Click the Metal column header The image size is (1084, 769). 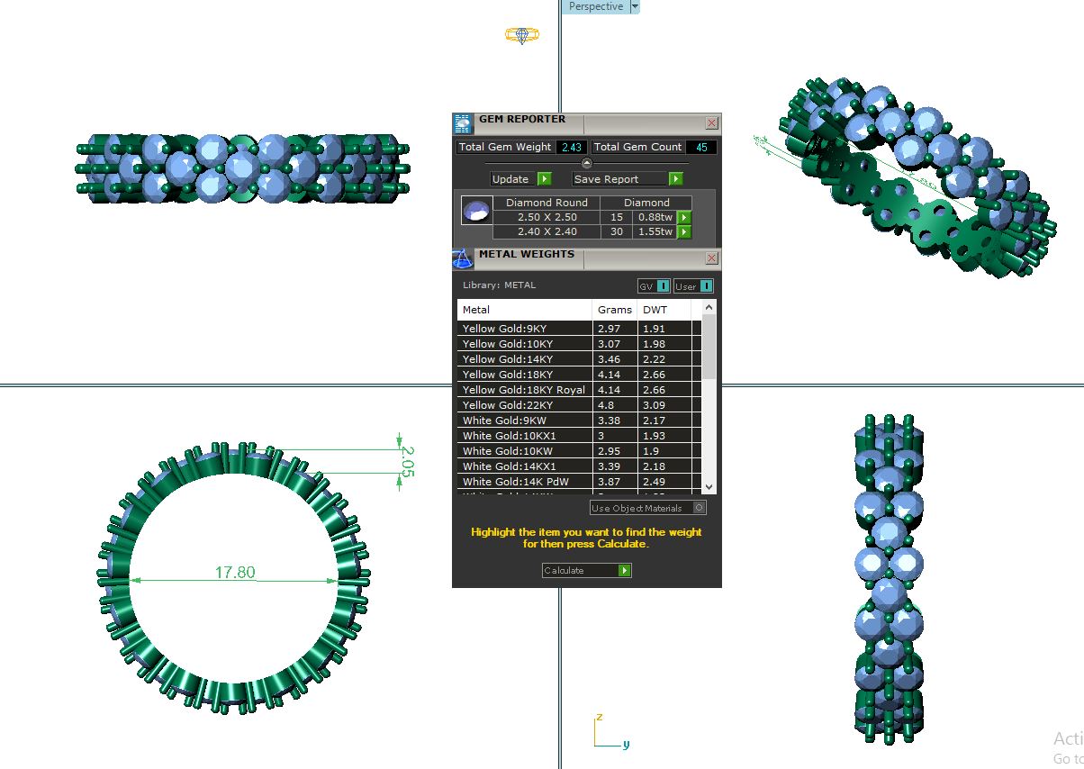coord(524,310)
